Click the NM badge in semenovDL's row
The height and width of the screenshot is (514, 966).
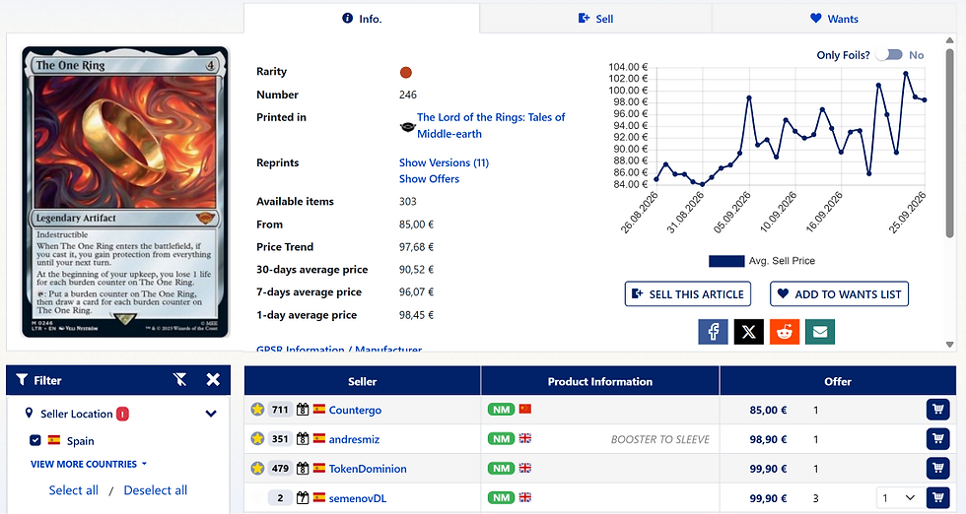(501, 497)
